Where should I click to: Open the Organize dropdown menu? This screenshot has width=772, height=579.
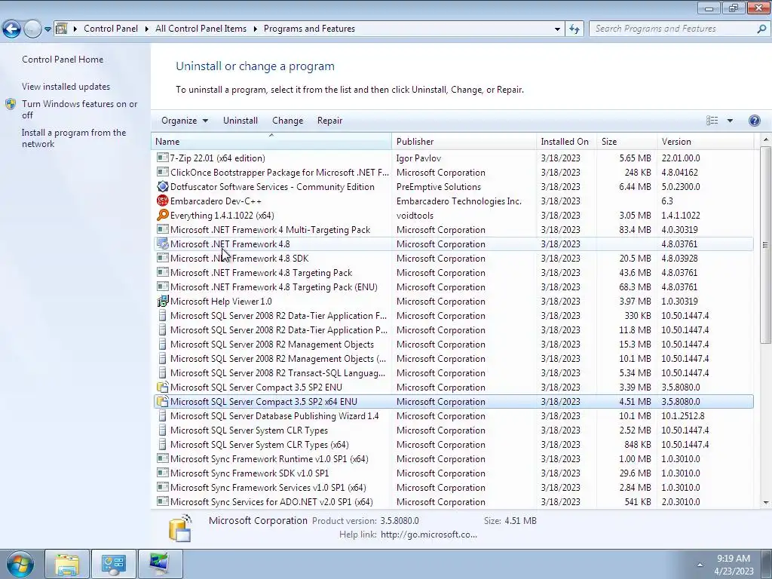point(185,121)
